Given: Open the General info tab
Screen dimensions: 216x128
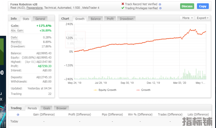Looking at the screenshot, I should point(40,19).
